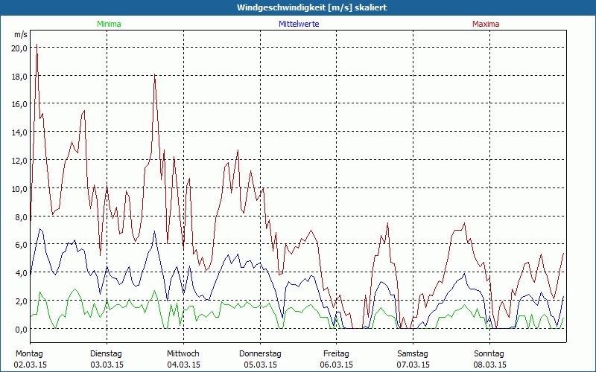Click the 20,0 y-axis value label

(x=19, y=48)
